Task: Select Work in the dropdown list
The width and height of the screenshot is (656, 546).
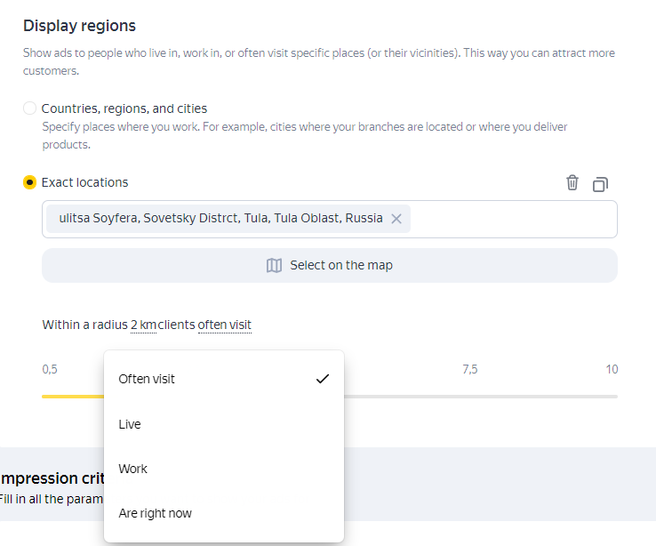Action: pos(133,469)
